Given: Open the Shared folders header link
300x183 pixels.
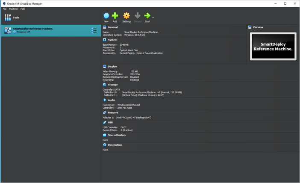Looking at the screenshot, I should click(117, 135).
